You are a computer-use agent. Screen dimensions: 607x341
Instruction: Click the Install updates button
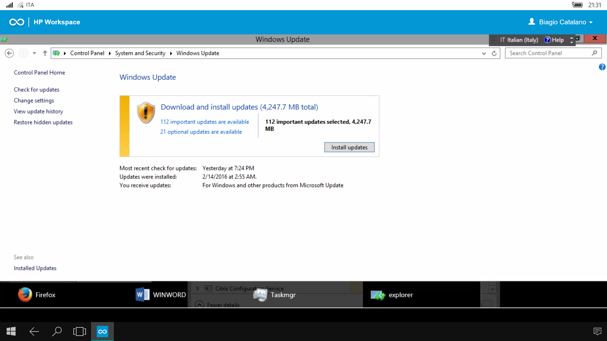349,147
